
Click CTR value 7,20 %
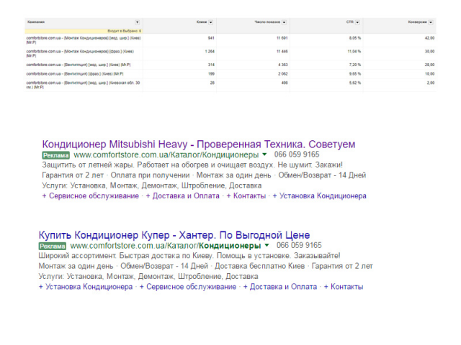[355, 65]
